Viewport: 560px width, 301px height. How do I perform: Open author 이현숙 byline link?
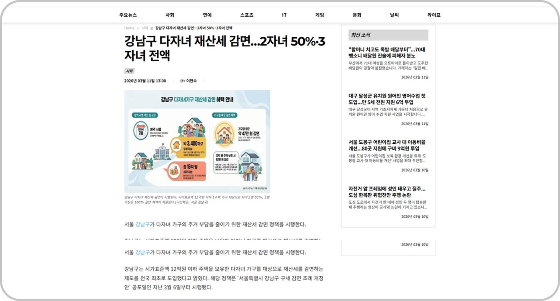point(192,81)
